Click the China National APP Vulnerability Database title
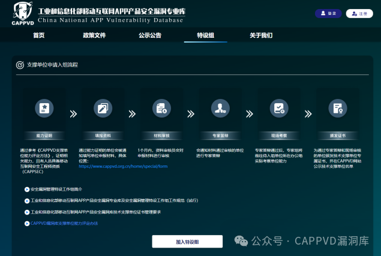381x256 pixels. click(x=110, y=20)
